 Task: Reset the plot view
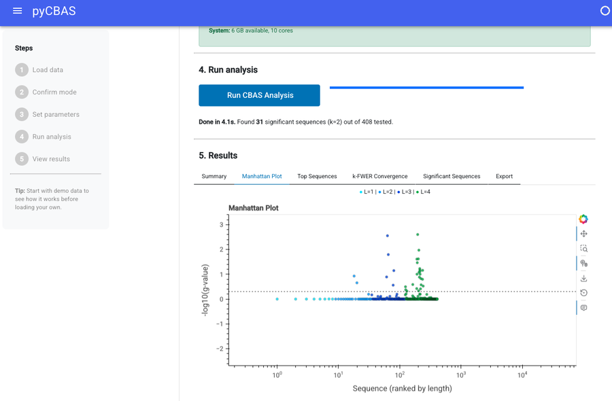coord(583,293)
